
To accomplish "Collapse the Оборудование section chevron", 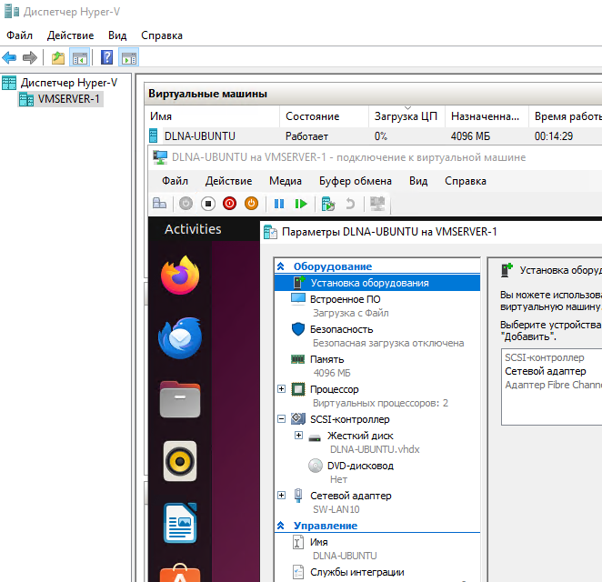I will (281, 266).
